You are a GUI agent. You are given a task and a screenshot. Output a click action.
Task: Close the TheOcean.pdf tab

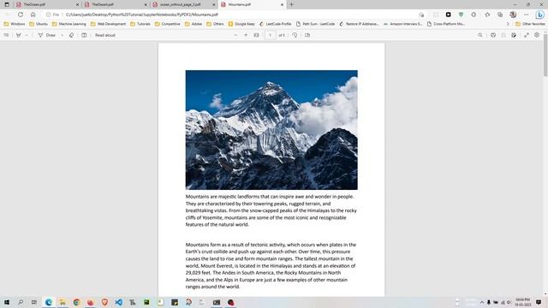click(x=77, y=4)
